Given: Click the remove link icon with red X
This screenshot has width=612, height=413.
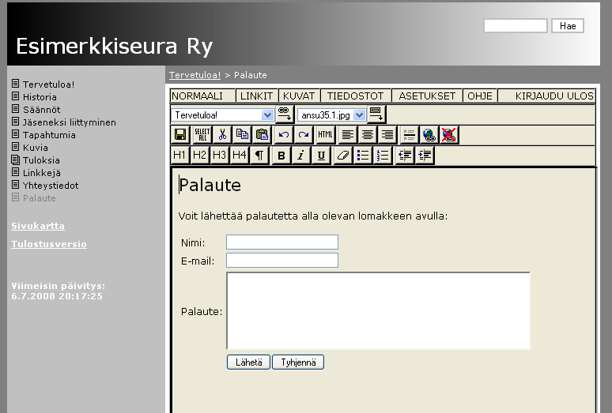Looking at the screenshot, I should (x=449, y=135).
